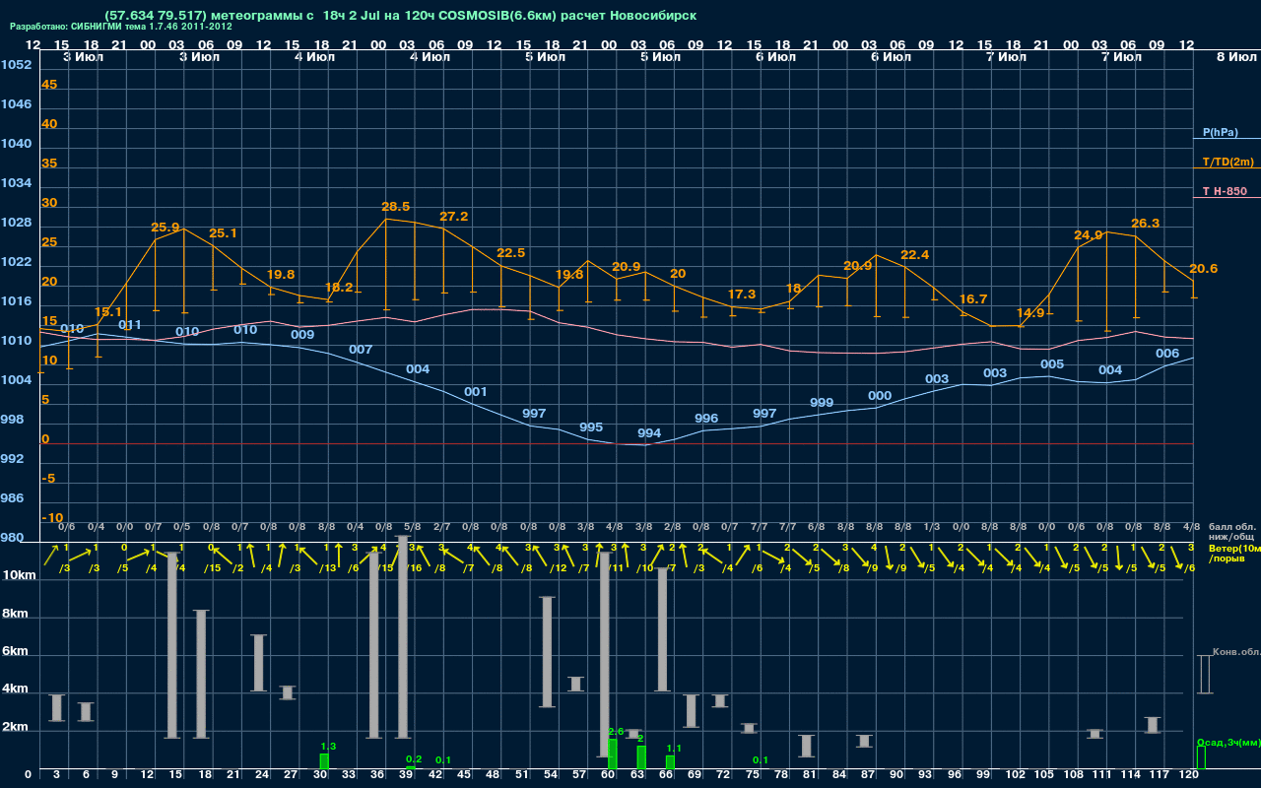The image size is (1261, 788).
Task: Click the '1052' pressure axis value
Action: [16, 65]
